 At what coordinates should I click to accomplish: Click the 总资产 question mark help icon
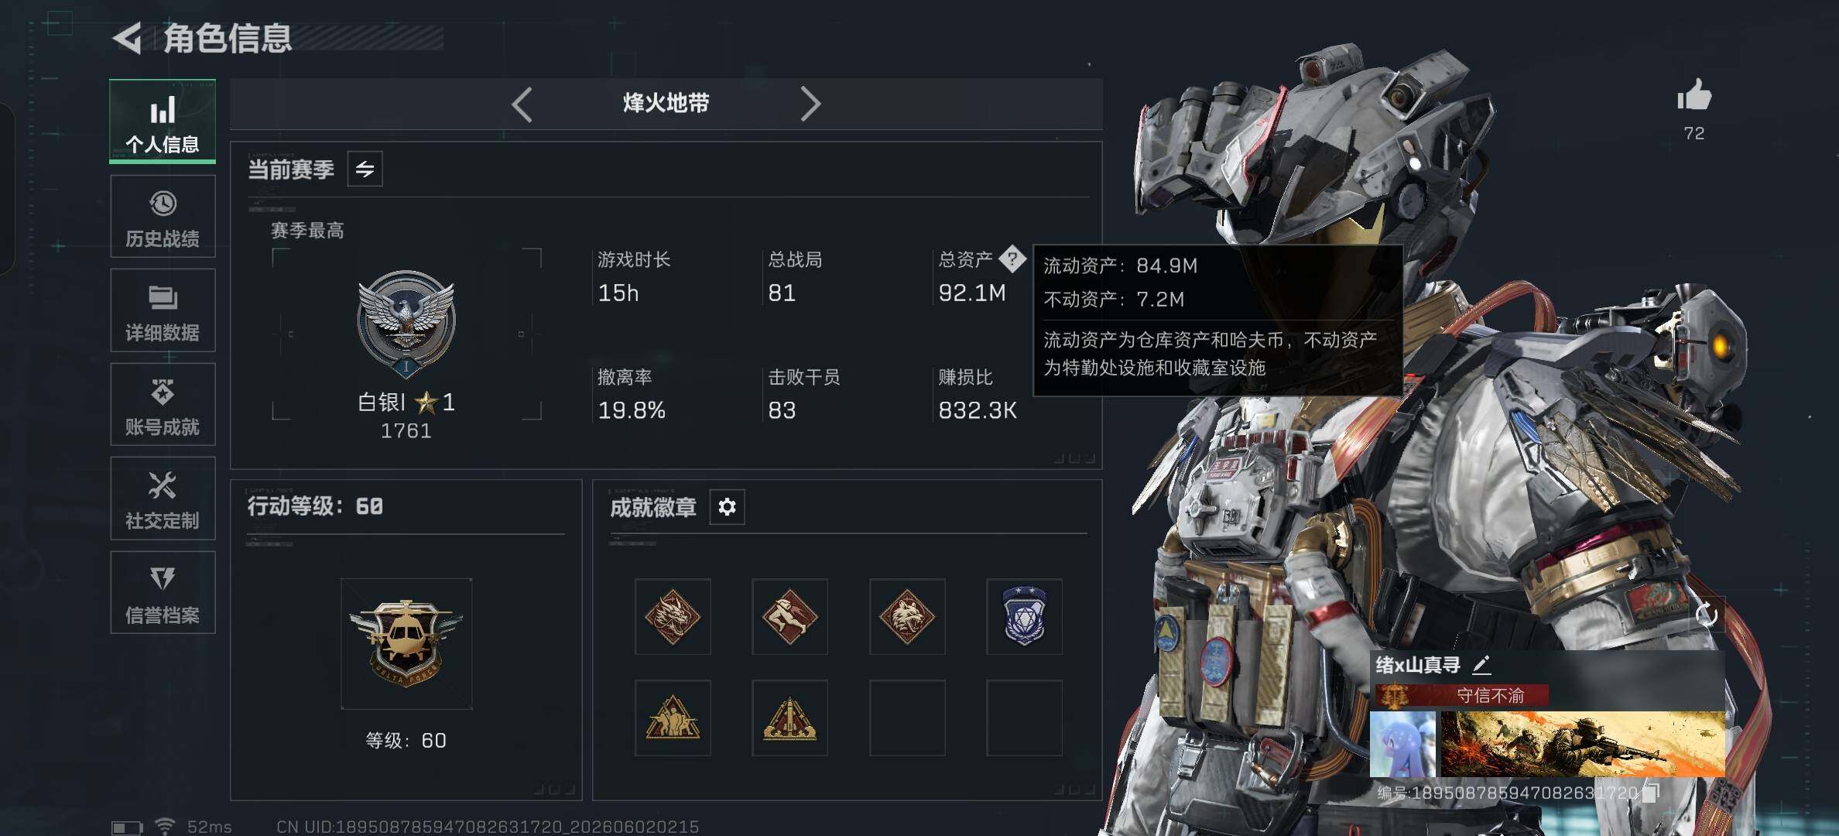pyautogui.click(x=1012, y=259)
